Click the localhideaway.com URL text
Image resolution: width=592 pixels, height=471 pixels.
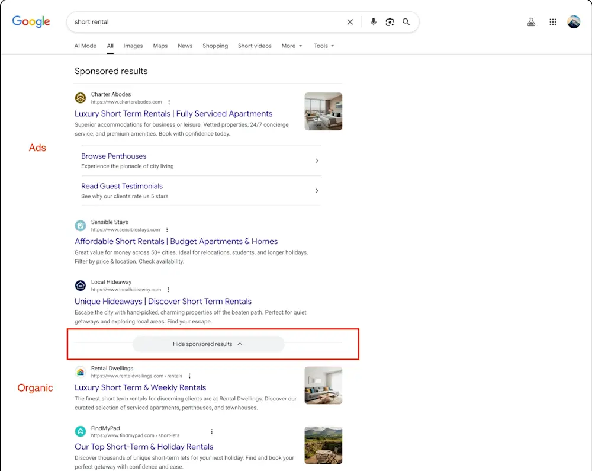coord(126,290)
